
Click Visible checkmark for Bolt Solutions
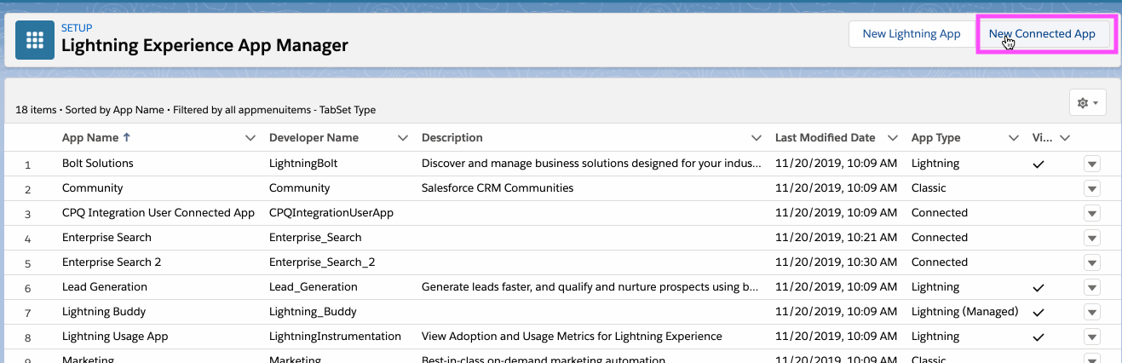(x=1038, y=164)
